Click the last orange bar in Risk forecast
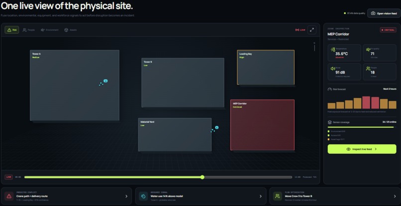 point(393,105)
